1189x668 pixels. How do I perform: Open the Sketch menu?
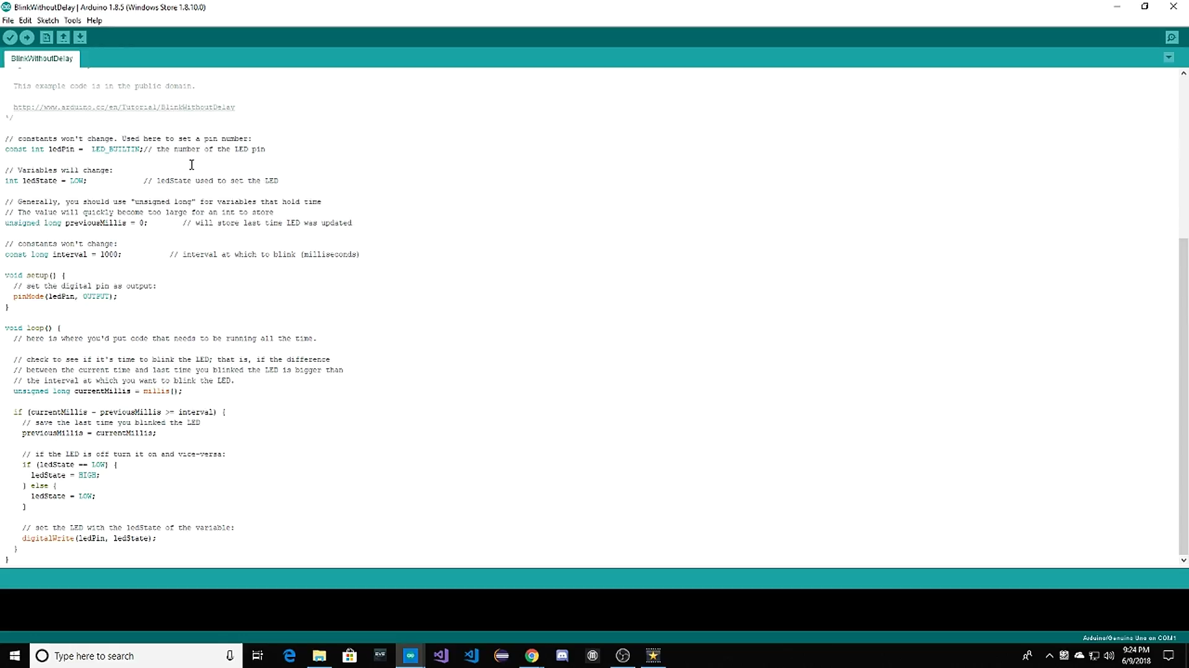pos(48,20)
